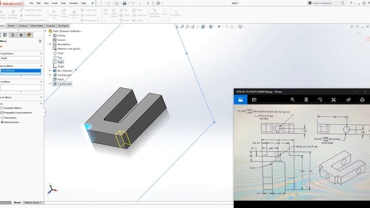Image resolution: width=370 pixels, height=208 pixels.
Task: Expand the History tree node
Action: click(50, 35)
